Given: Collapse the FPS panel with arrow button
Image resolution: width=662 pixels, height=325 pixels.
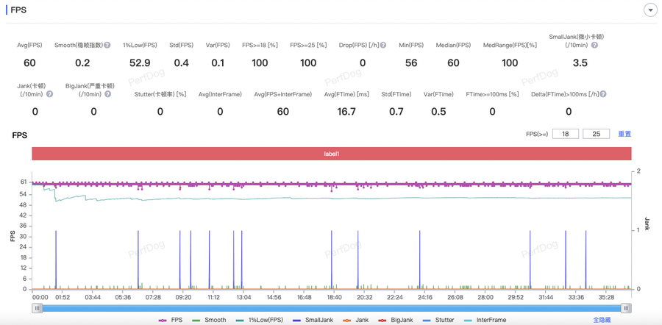Looking at the screenshot, I should pos(650,10).
